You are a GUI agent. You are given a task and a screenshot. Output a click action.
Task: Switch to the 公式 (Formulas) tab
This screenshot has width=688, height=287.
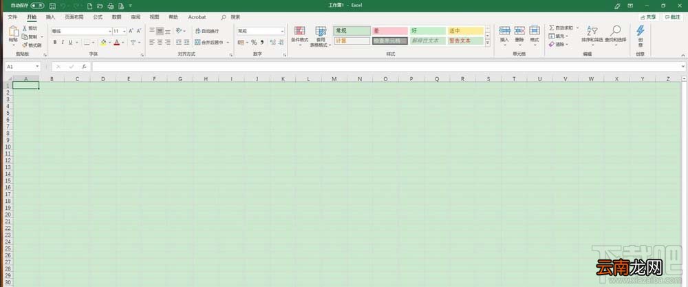click(98, 17)
